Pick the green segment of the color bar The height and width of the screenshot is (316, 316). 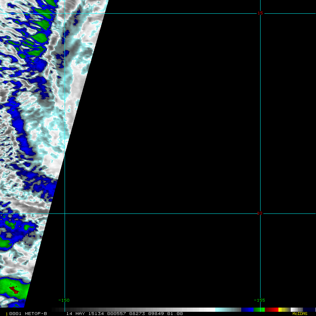click(259, 310)
